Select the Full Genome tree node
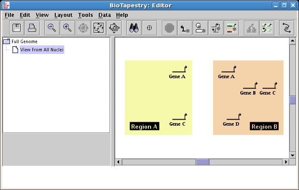 point(24,41)
